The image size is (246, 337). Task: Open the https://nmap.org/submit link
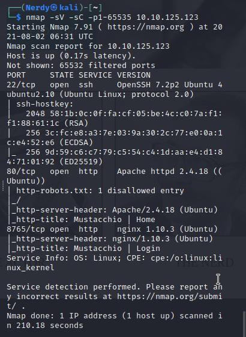point(170,297)
